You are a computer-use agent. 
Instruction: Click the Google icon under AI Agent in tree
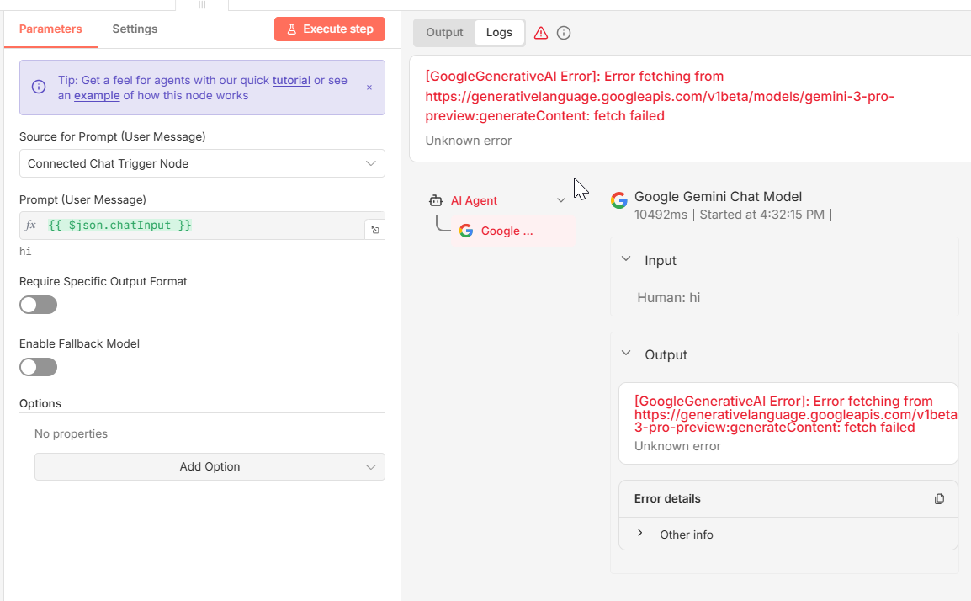pos(466,230)
